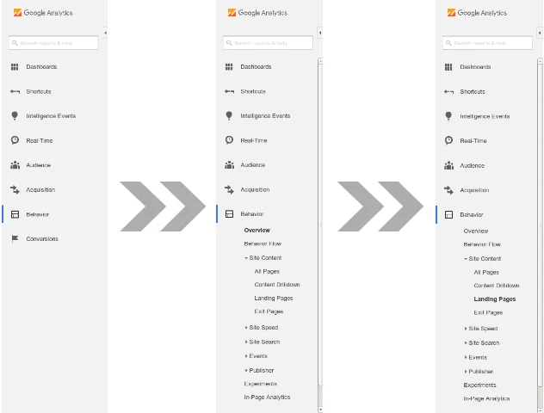Click Shortcuts arrow icon in left panel

15,91
